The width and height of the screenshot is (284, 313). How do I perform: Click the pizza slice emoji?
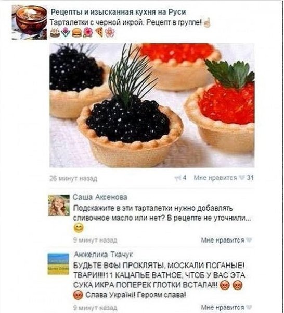point(99,32)
